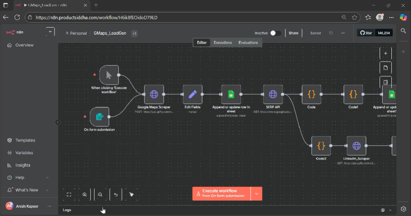This screenshot has width=411, height=216.
Task: Select the LinkedIn_Scraper node
Action: (356, 146)
